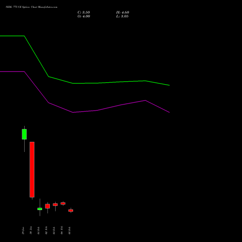242x242 pixels.
Task: Click the 29 Jan date axis label
Action: pos(23,230)
